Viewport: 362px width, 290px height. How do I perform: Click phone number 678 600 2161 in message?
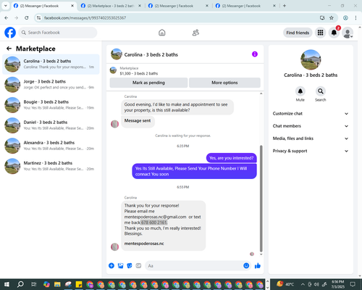(x=154, y=223)
